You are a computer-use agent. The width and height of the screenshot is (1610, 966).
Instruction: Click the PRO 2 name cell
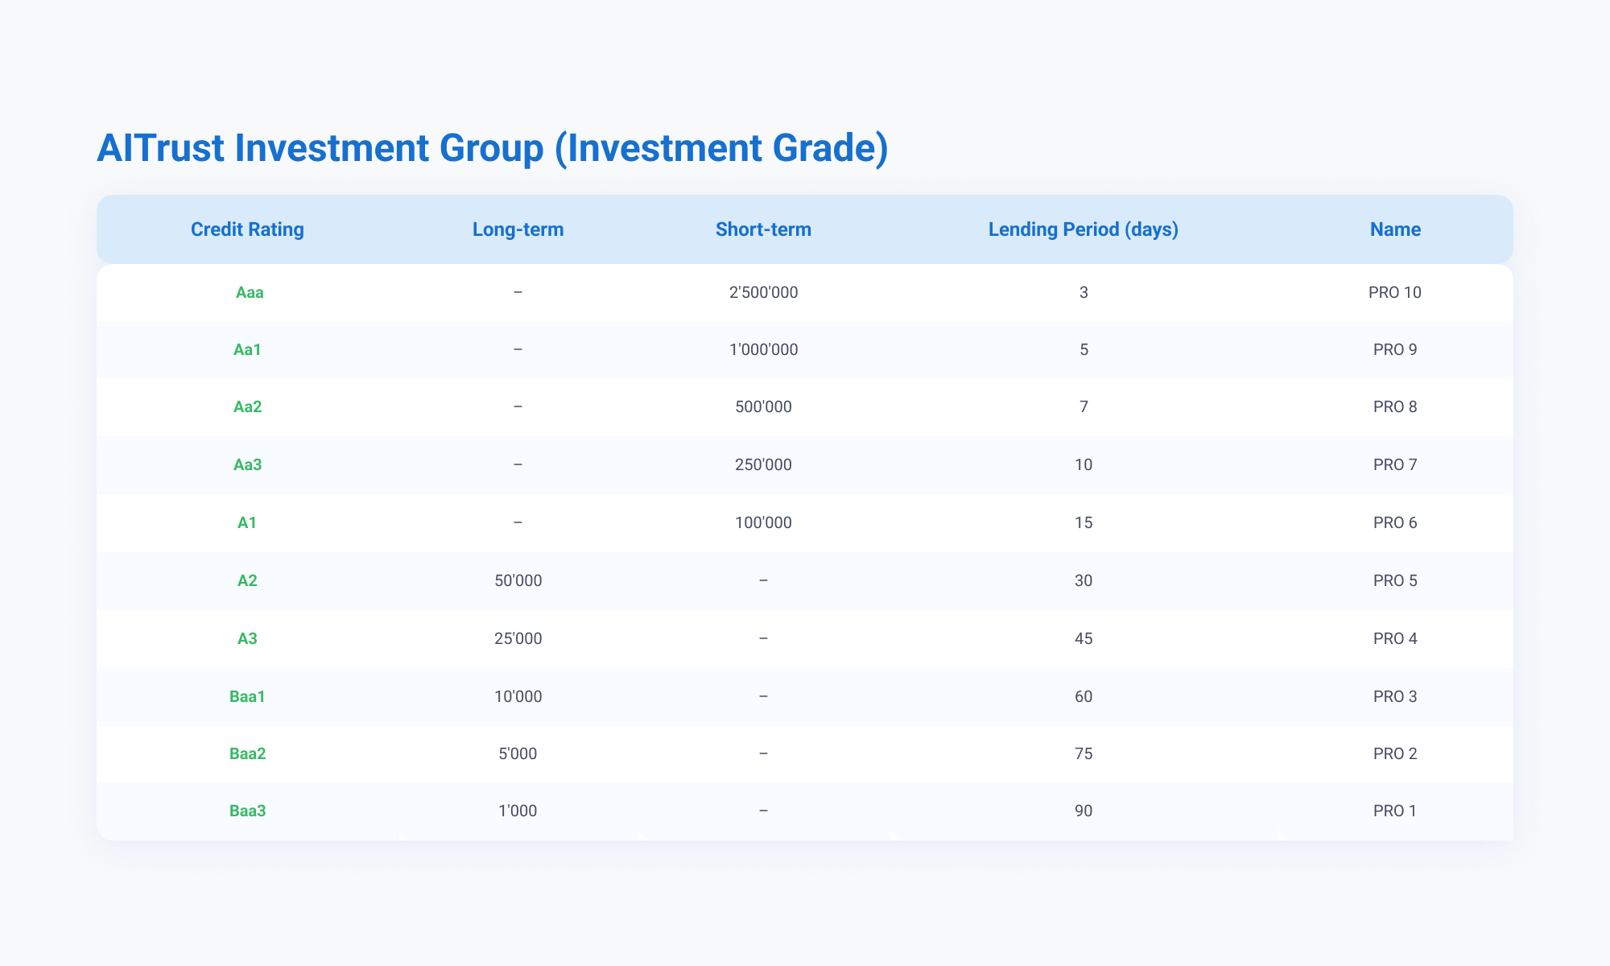(1395, 753)
